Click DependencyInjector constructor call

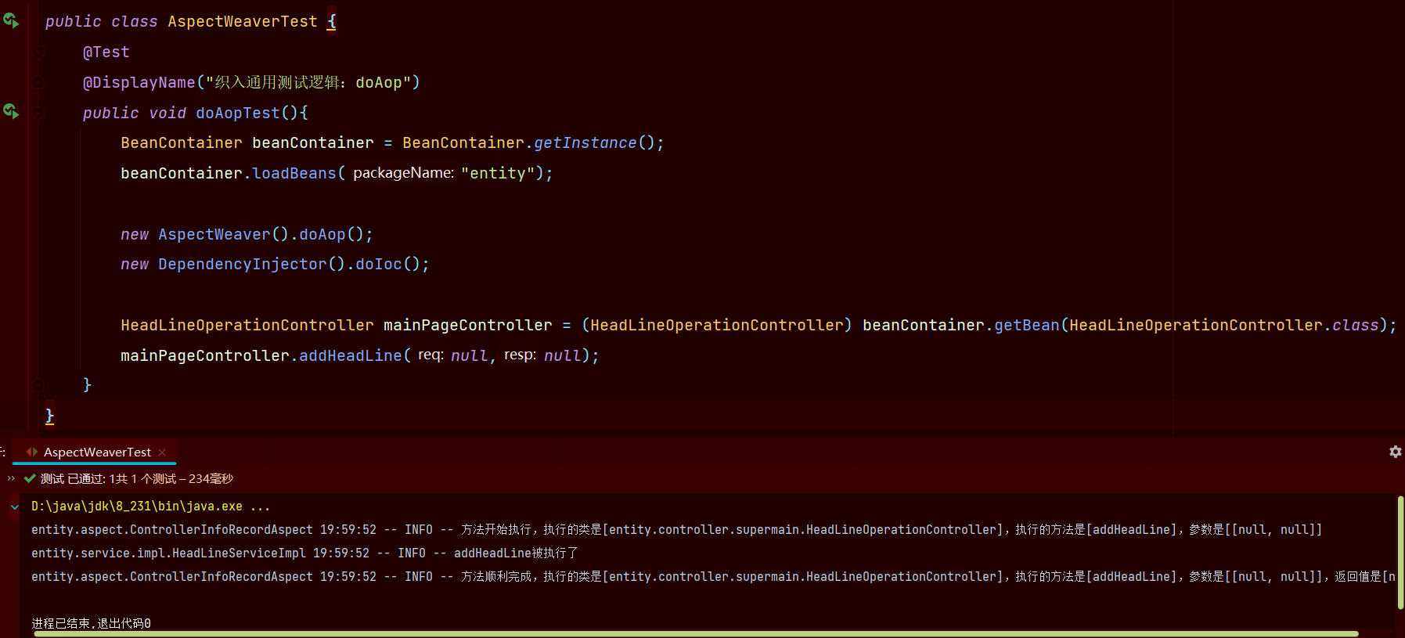[243, 264]
